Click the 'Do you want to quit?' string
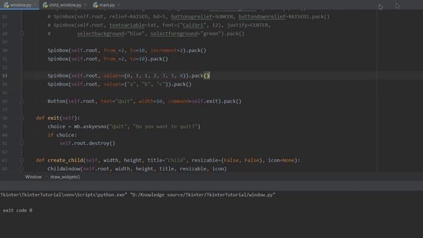 (165, 126)
